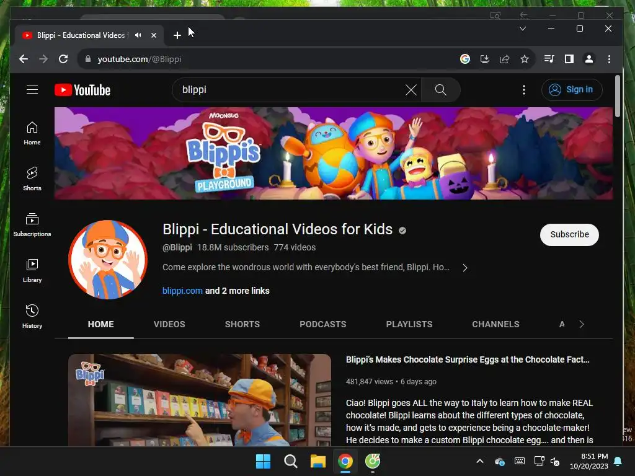Show more channel tabs with right chevron
Viewport: 635px width, 476px height.
[582, 324]
